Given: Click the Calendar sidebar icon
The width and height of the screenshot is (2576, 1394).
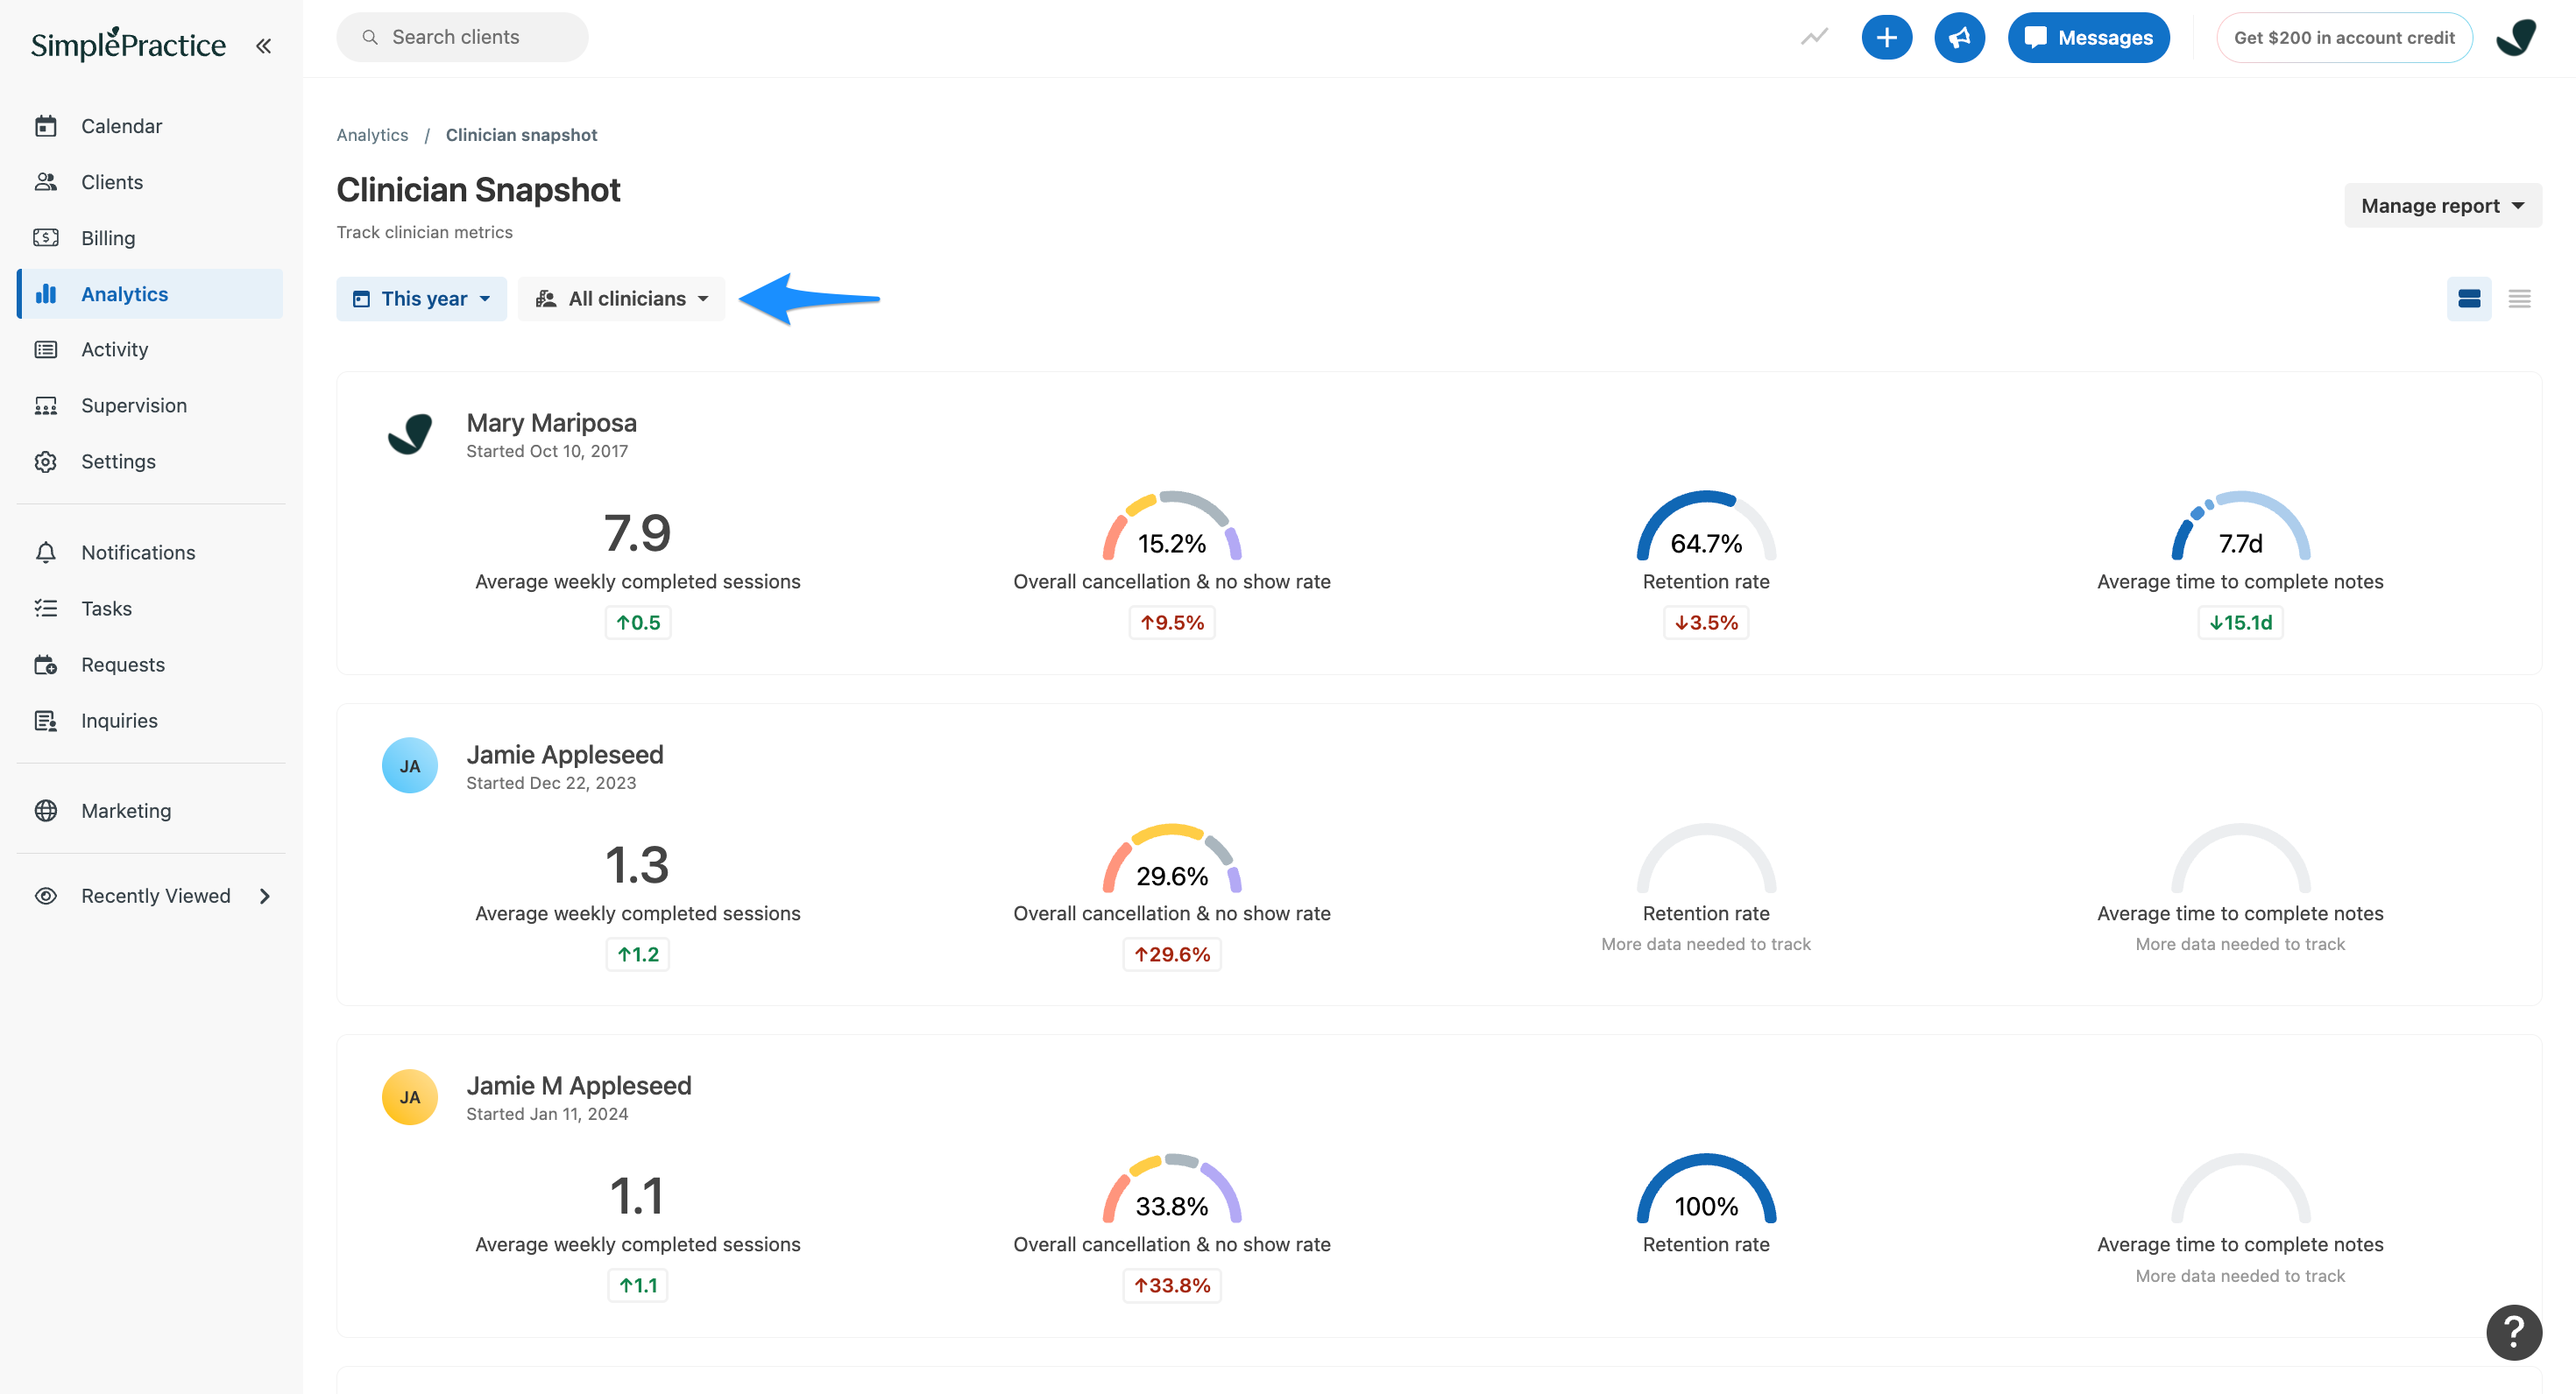Looking at the screenshot, I should [45, 126].
